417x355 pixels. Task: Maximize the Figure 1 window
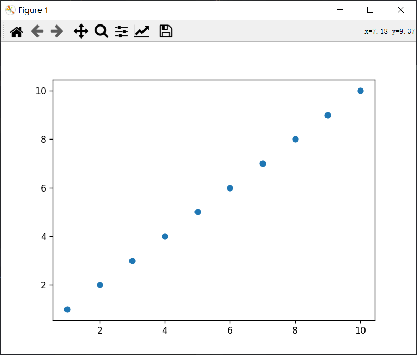coord(370,10)
